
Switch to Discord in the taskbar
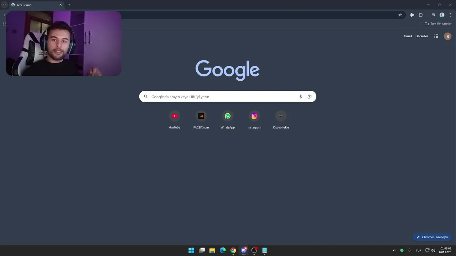point(244,250)
